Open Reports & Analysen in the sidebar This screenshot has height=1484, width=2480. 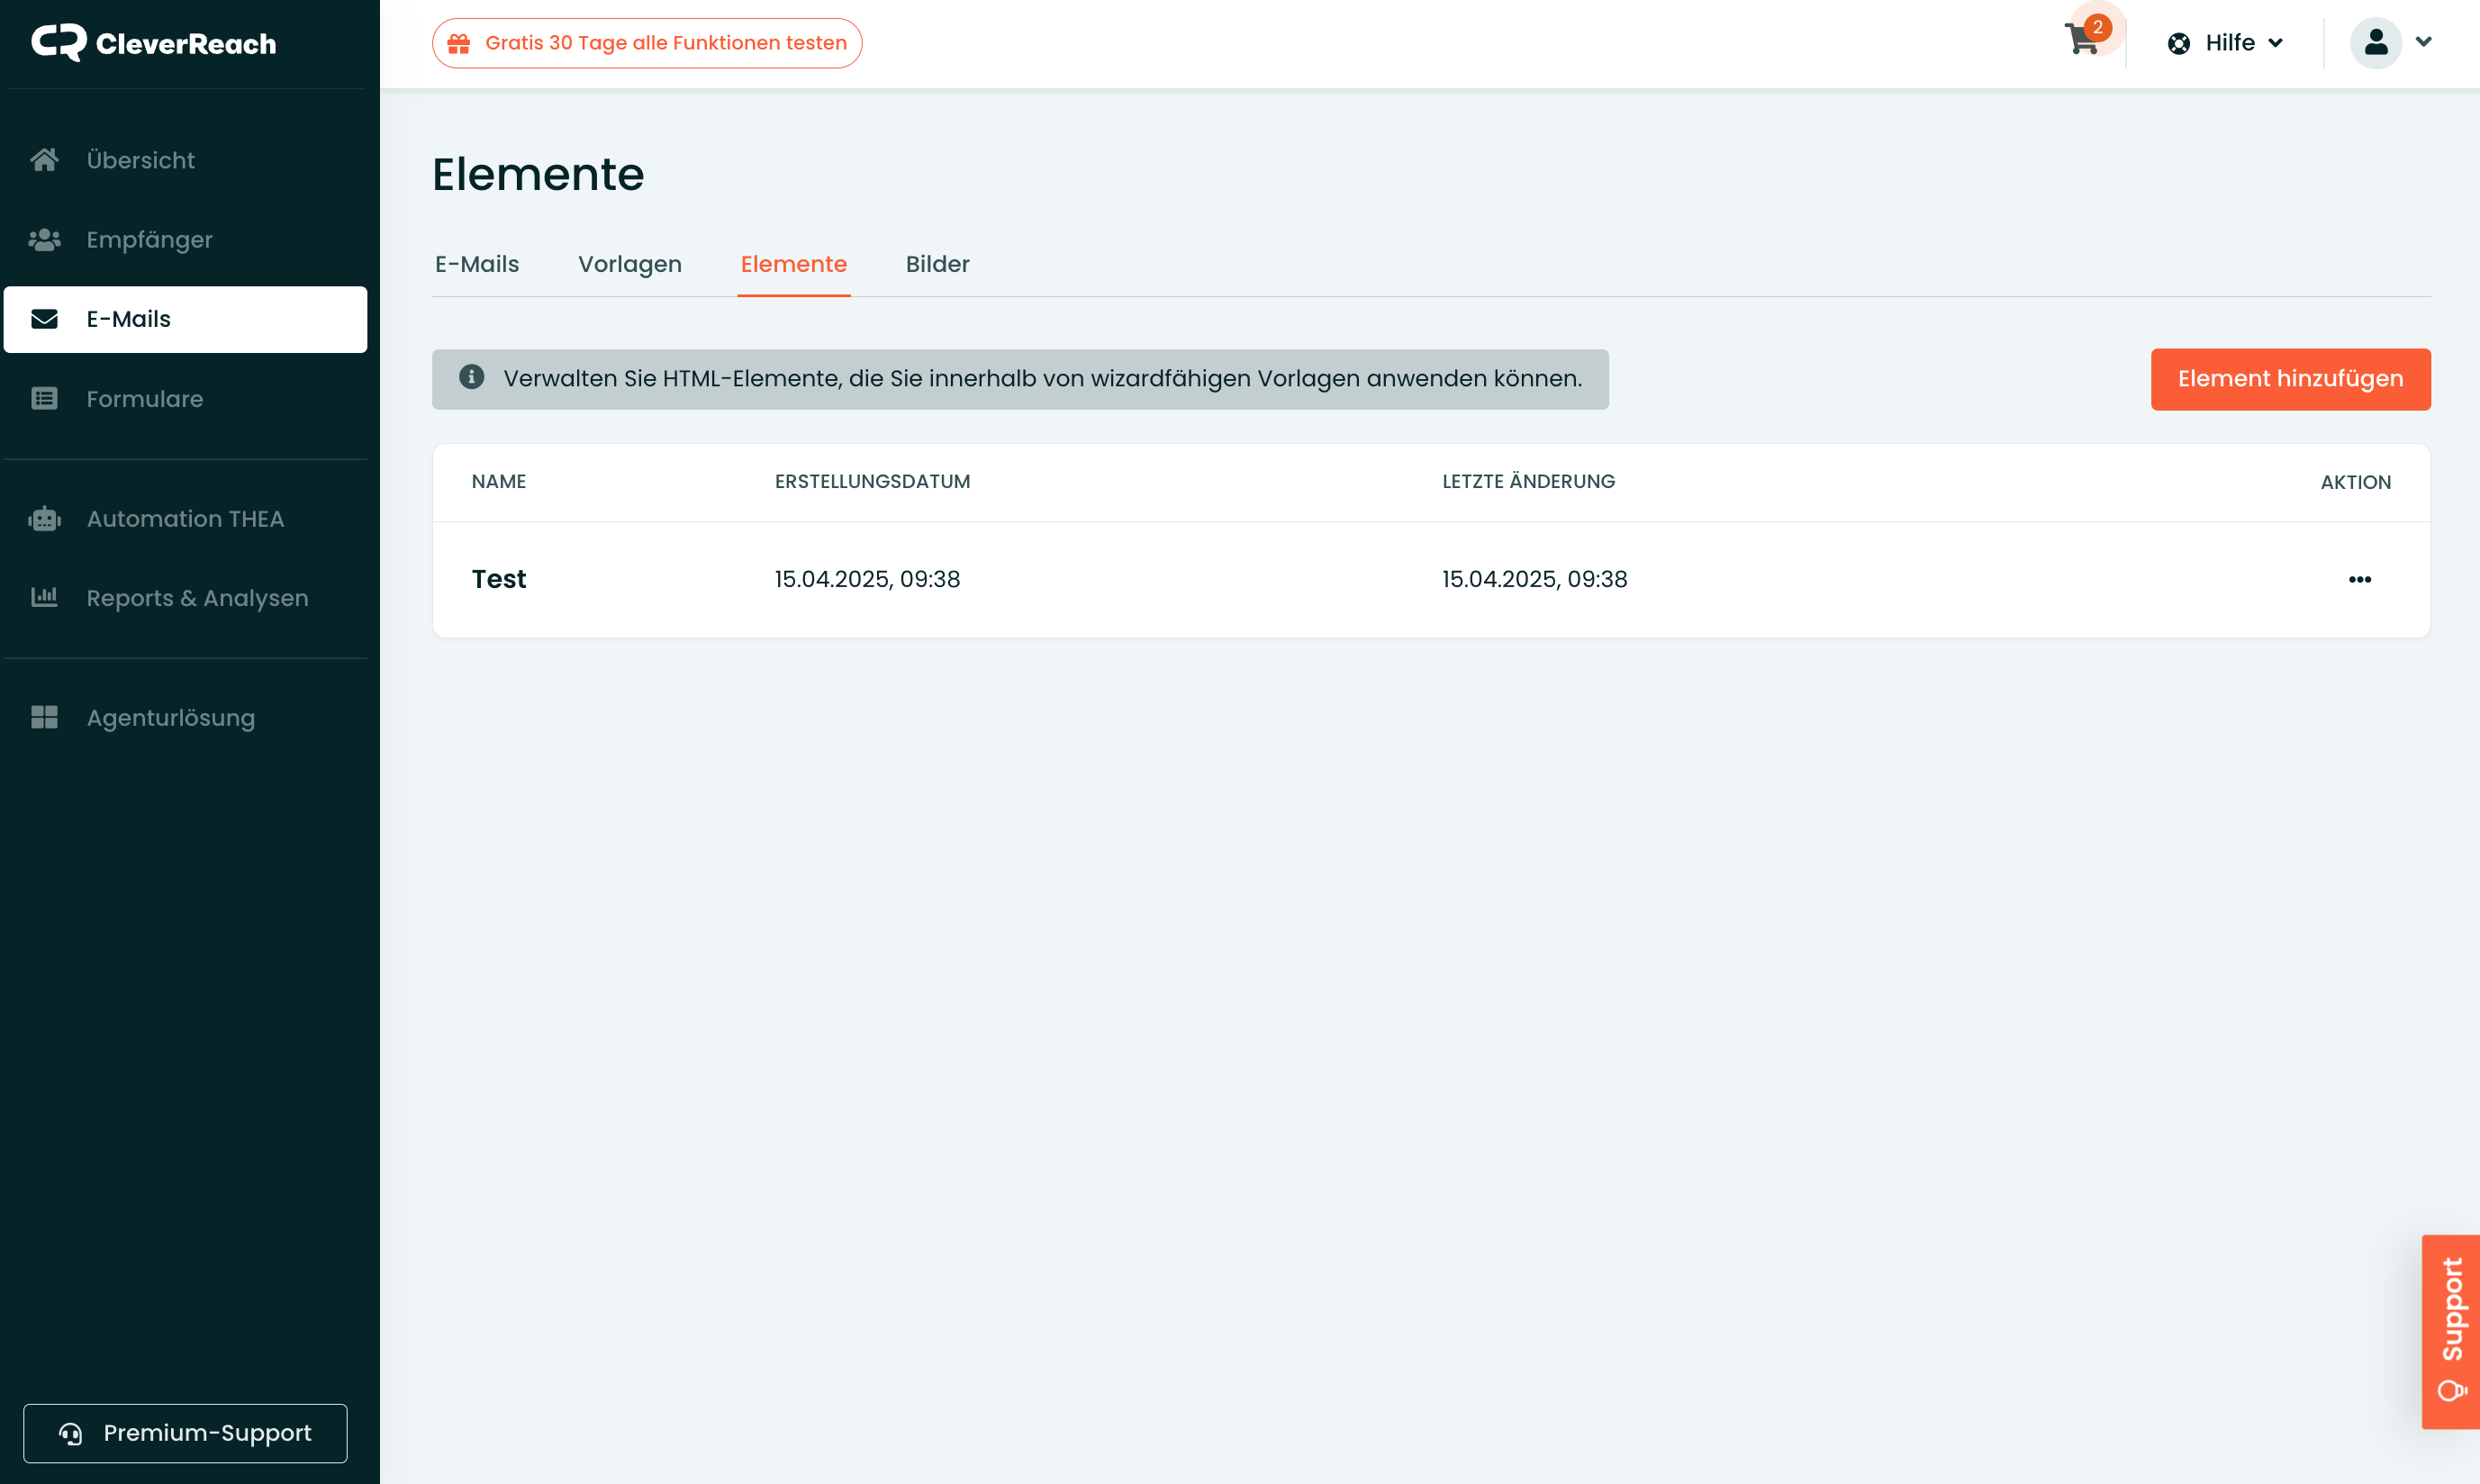click(x=186, y=598)
